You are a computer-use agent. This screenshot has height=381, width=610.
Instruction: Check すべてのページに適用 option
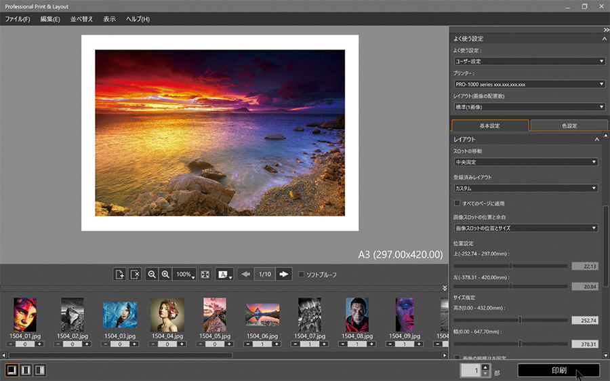457,203
